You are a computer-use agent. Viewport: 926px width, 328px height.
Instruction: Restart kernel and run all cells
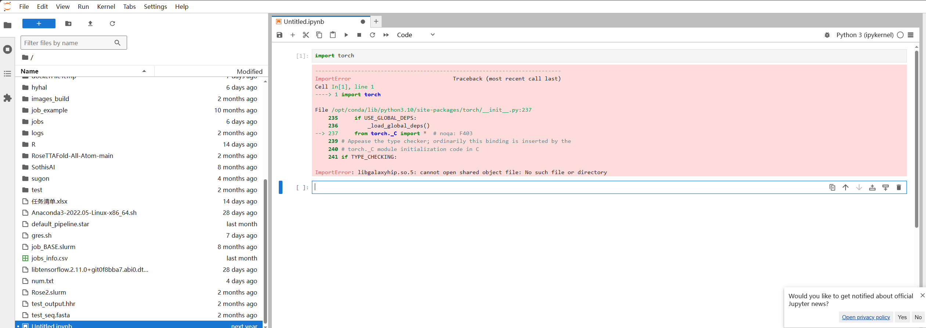click(386, 35)
